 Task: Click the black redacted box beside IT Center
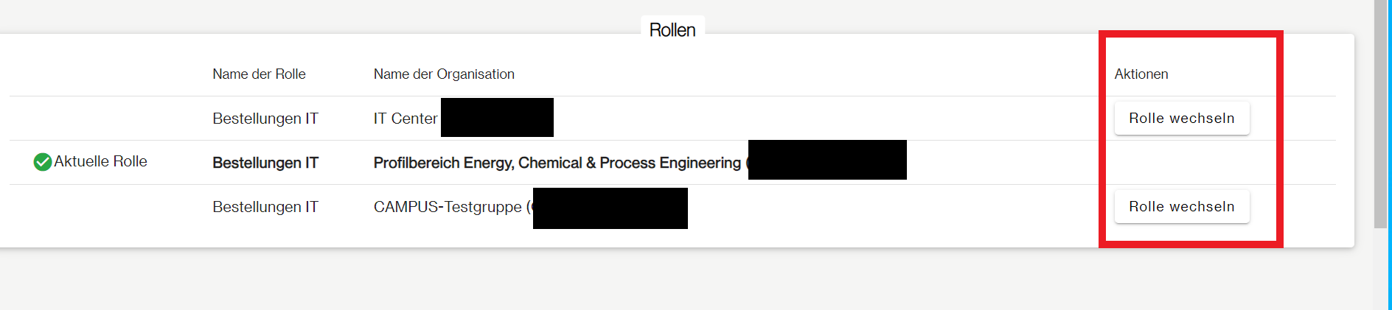[x=497, y=118]
